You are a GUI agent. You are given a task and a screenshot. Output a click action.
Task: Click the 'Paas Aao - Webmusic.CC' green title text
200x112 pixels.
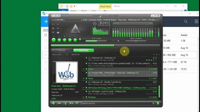[63, 86]
